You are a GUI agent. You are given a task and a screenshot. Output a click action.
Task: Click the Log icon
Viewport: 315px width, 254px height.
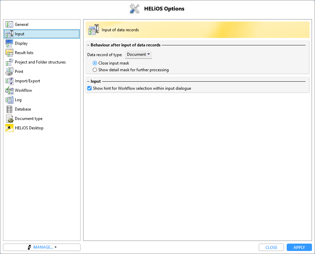pyautogui.click(x=9, y=100)
